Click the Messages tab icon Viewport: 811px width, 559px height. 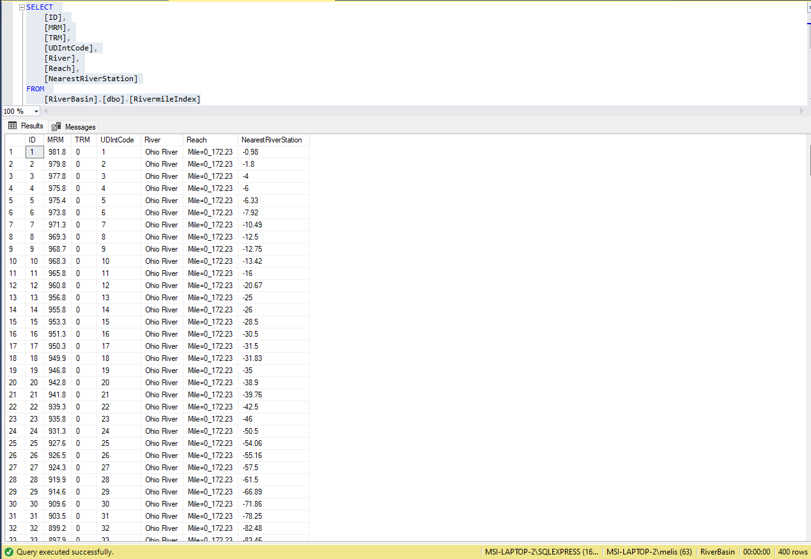56,126
